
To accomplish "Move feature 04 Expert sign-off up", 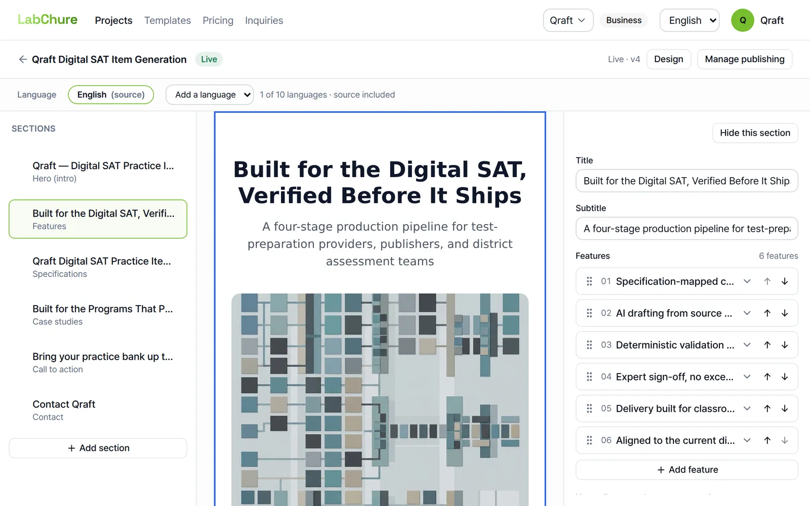I will point(767,377).
